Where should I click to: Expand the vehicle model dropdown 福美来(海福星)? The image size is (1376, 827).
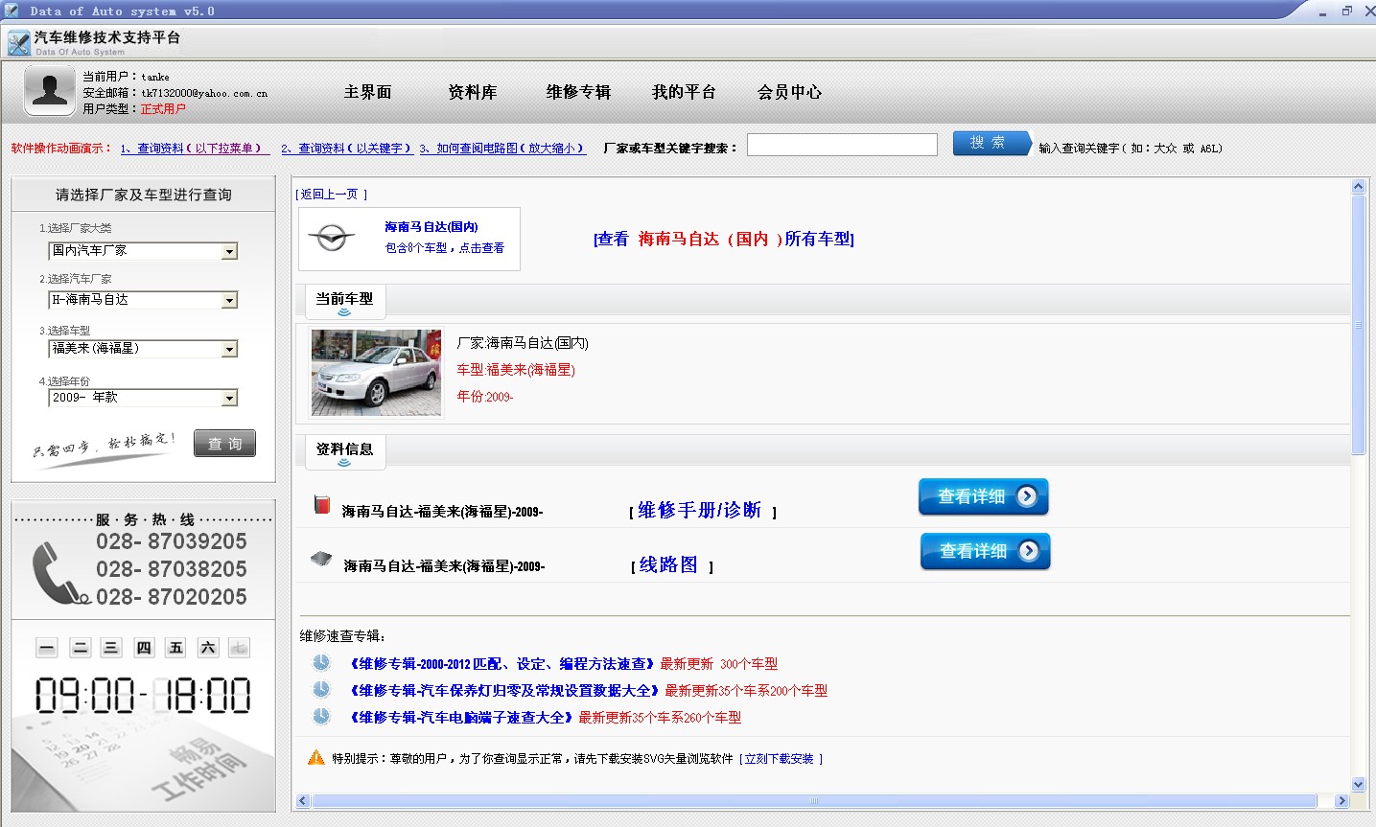tap(229, 350)
